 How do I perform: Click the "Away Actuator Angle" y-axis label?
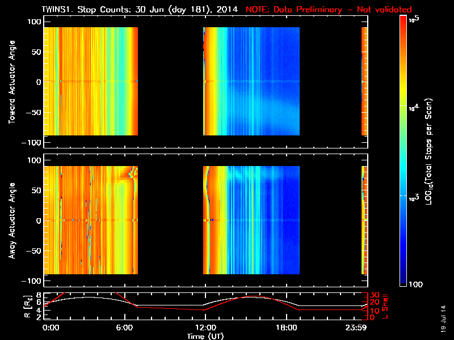point(11,220)
